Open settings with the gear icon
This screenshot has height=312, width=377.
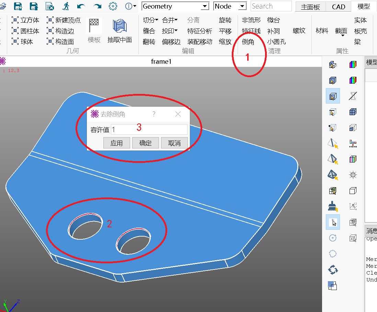pyautogui.click(x=113, y=6)
